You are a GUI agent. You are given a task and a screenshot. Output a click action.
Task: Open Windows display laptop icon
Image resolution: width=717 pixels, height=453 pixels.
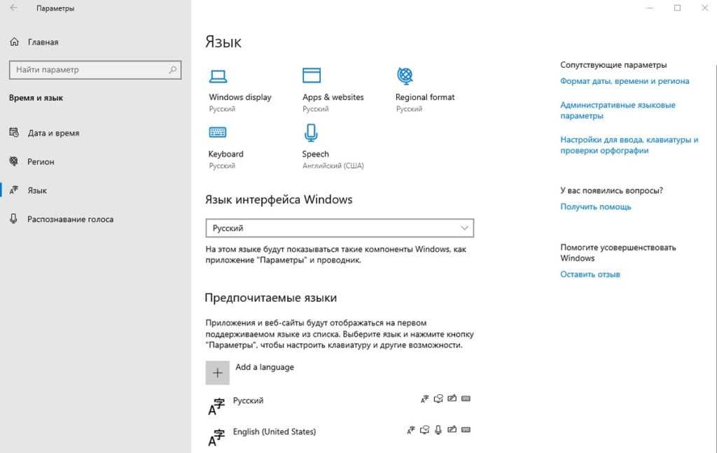[218, 75]
